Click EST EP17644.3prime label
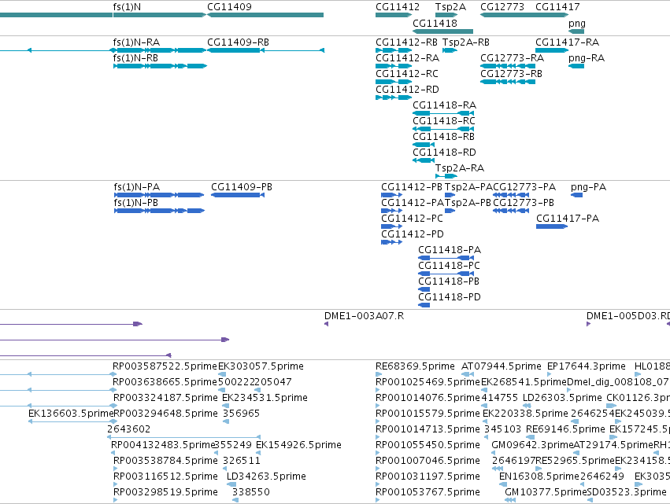670x504 pixels. pos(587,366)
